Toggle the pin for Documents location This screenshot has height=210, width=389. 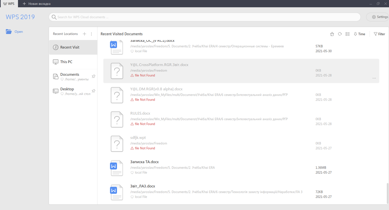93,76
